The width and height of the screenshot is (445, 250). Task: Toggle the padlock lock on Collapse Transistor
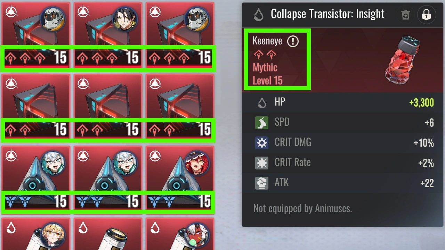click(x=426, y=15)
